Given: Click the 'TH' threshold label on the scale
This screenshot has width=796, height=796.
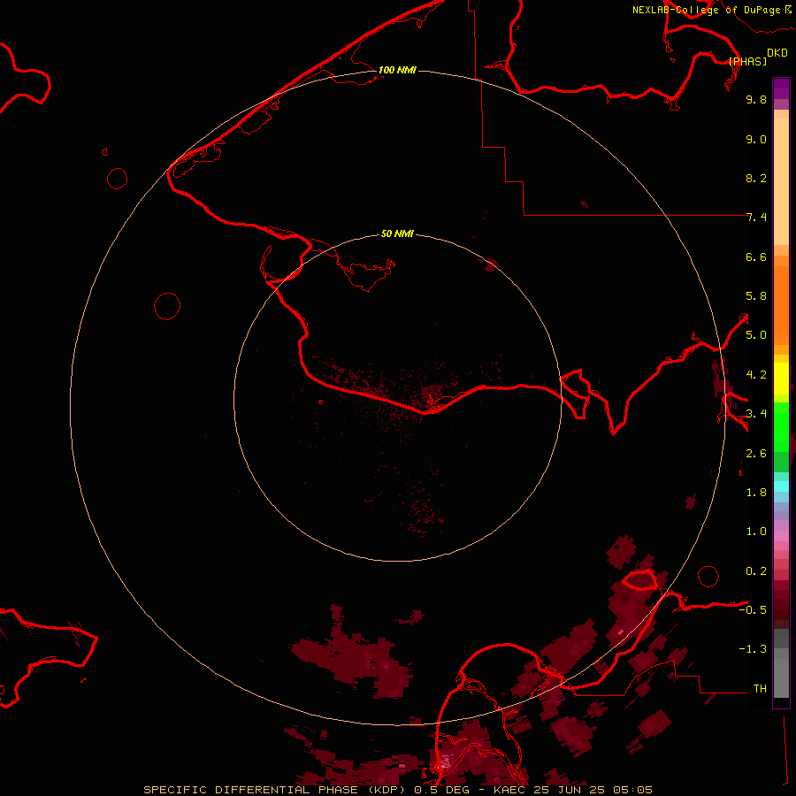Looking at the screenshot, I should click(760, 689).
